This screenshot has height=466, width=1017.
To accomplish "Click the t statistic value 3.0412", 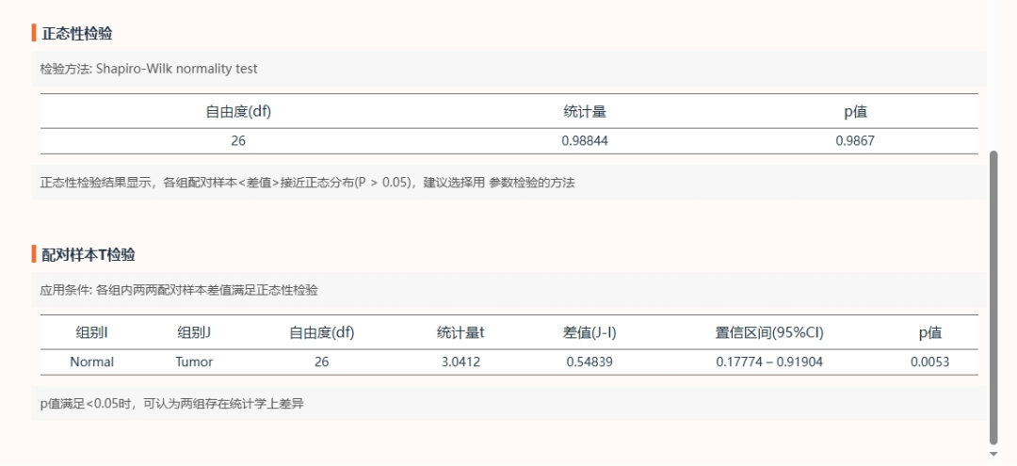I will pos(460,362).
